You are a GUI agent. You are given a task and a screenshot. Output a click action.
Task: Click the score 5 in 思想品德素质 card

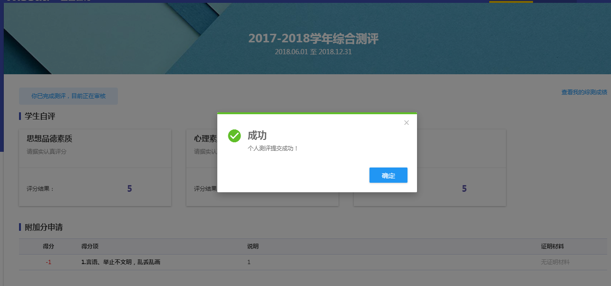click(129, 188)
